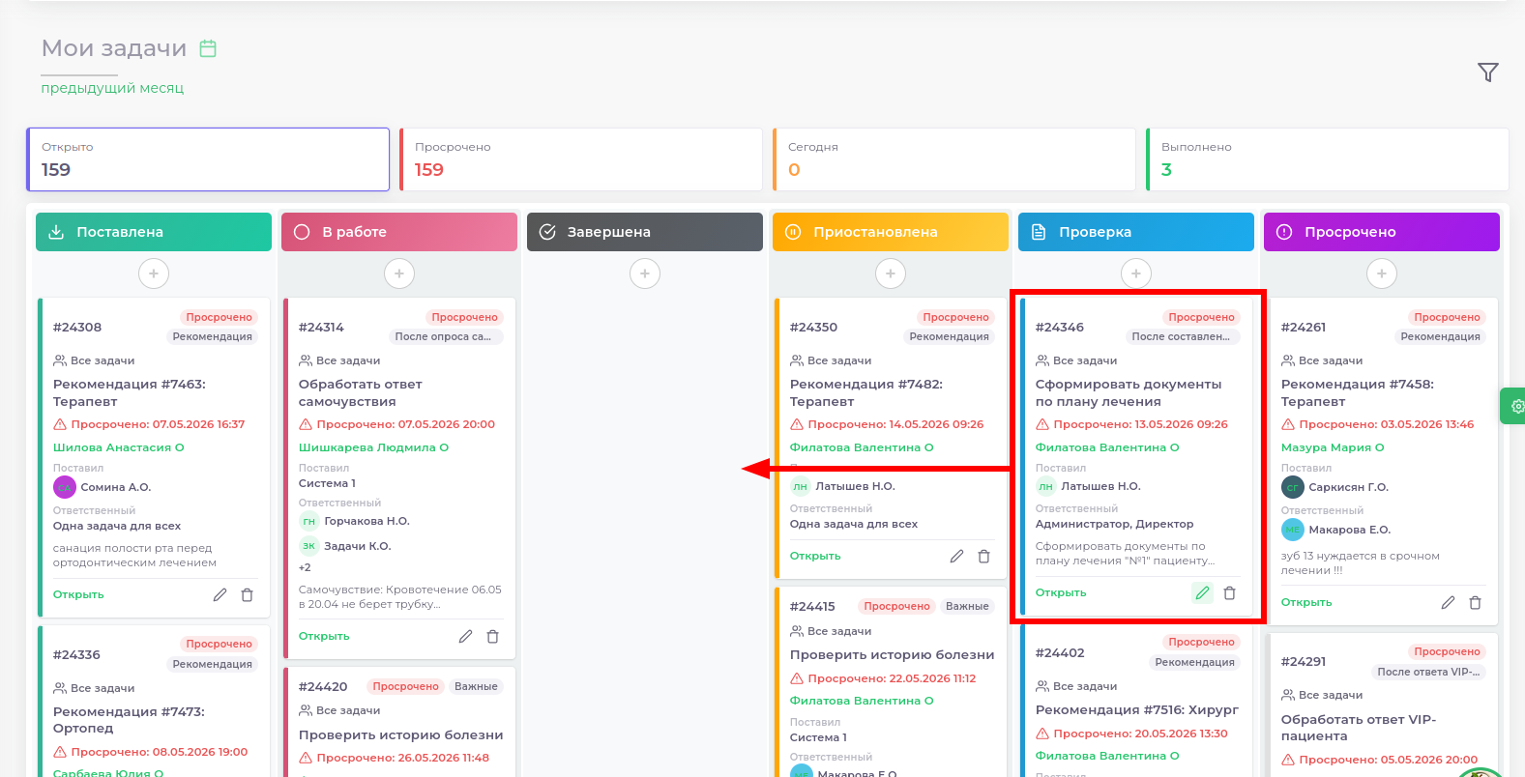Click the title Рекомендация #7463: Терапевт
Viewport: 1525px width, 777px height.
click(130, 393)
